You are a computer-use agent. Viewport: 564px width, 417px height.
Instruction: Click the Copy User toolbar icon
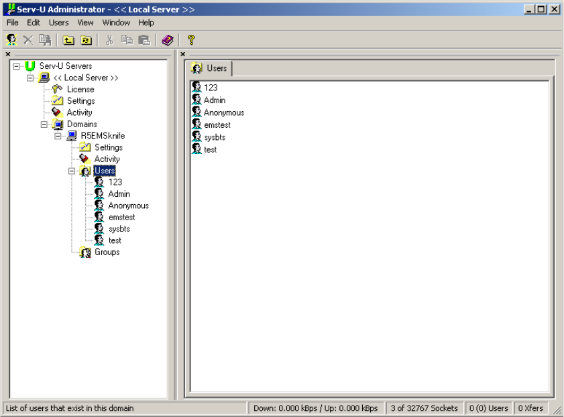(x=45, y=40)
